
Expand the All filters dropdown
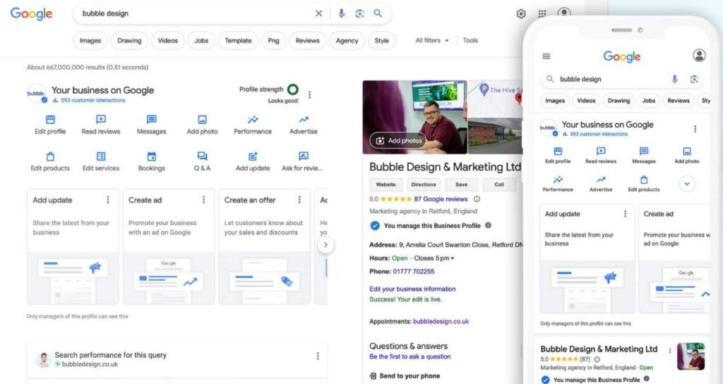[x=432, y=40]
